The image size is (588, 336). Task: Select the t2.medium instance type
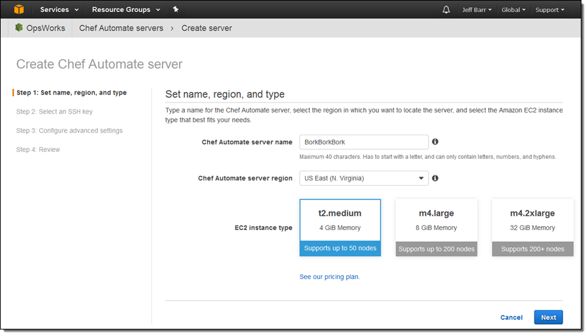pyautogui.click(x=340, y=227)
